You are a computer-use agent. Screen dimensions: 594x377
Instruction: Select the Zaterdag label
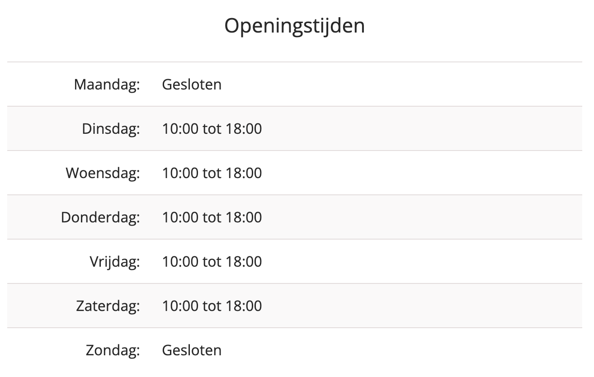108,306
